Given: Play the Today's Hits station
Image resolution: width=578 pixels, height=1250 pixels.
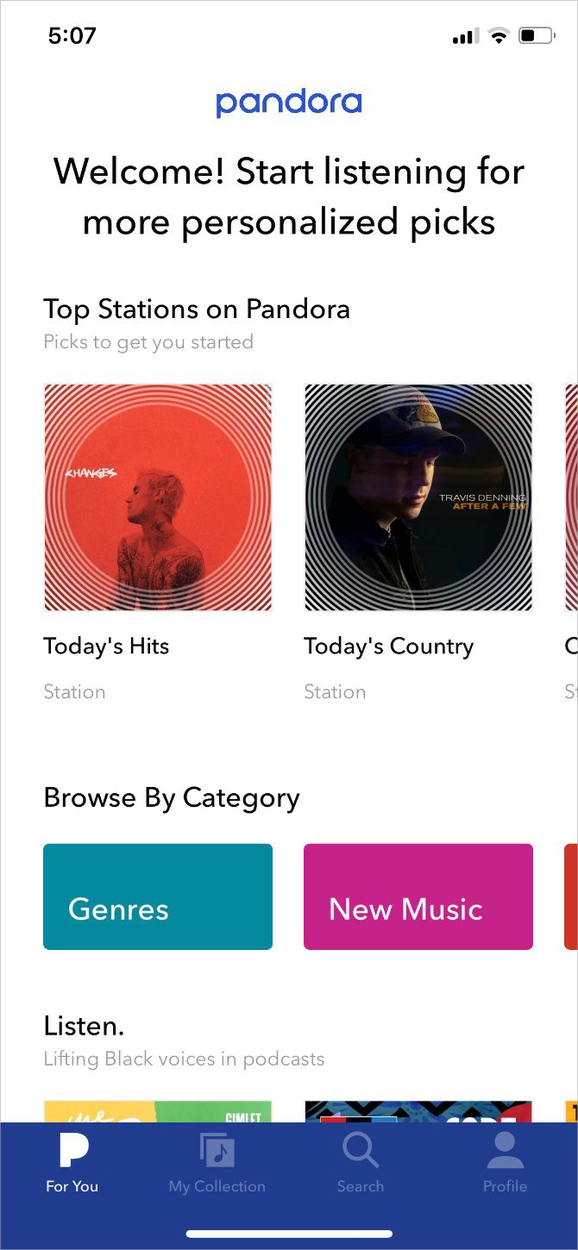Looking at the screenshot, I should tap(157, 496).
